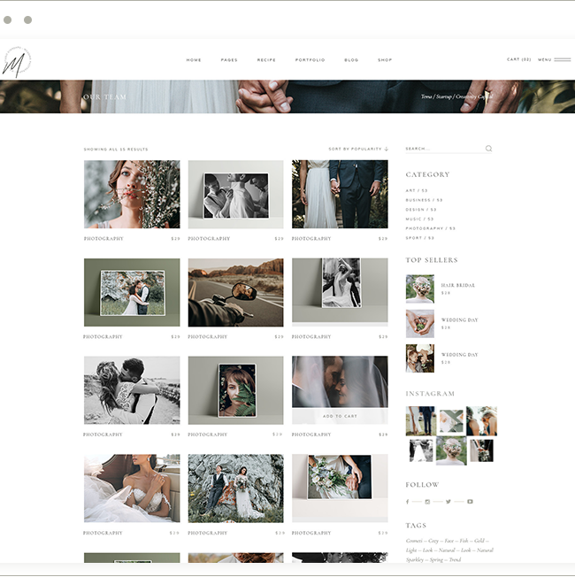Focus the sidebar Search input field
Image resolution: width=575 pixels, height=577 pixels.
coord(442,149)
